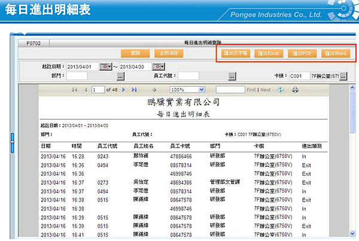Click the orange query button
This screenshot has height=241, width=359.
point(135,53)
